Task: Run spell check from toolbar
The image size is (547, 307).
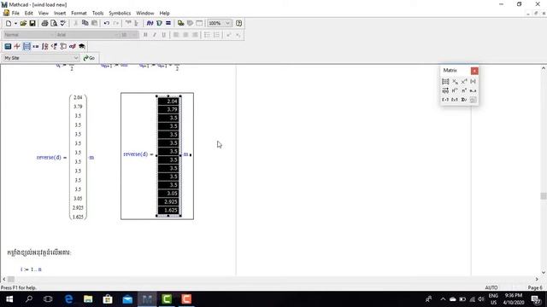Action: pyautogui.click(x=63, y=23)
